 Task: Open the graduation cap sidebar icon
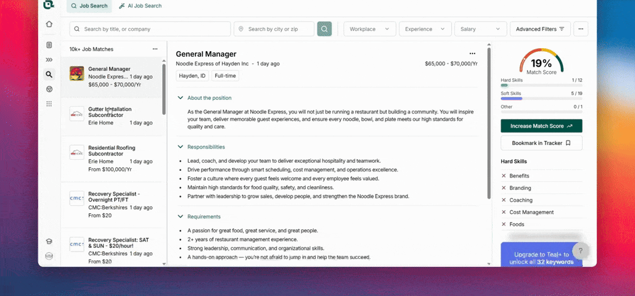49,241
